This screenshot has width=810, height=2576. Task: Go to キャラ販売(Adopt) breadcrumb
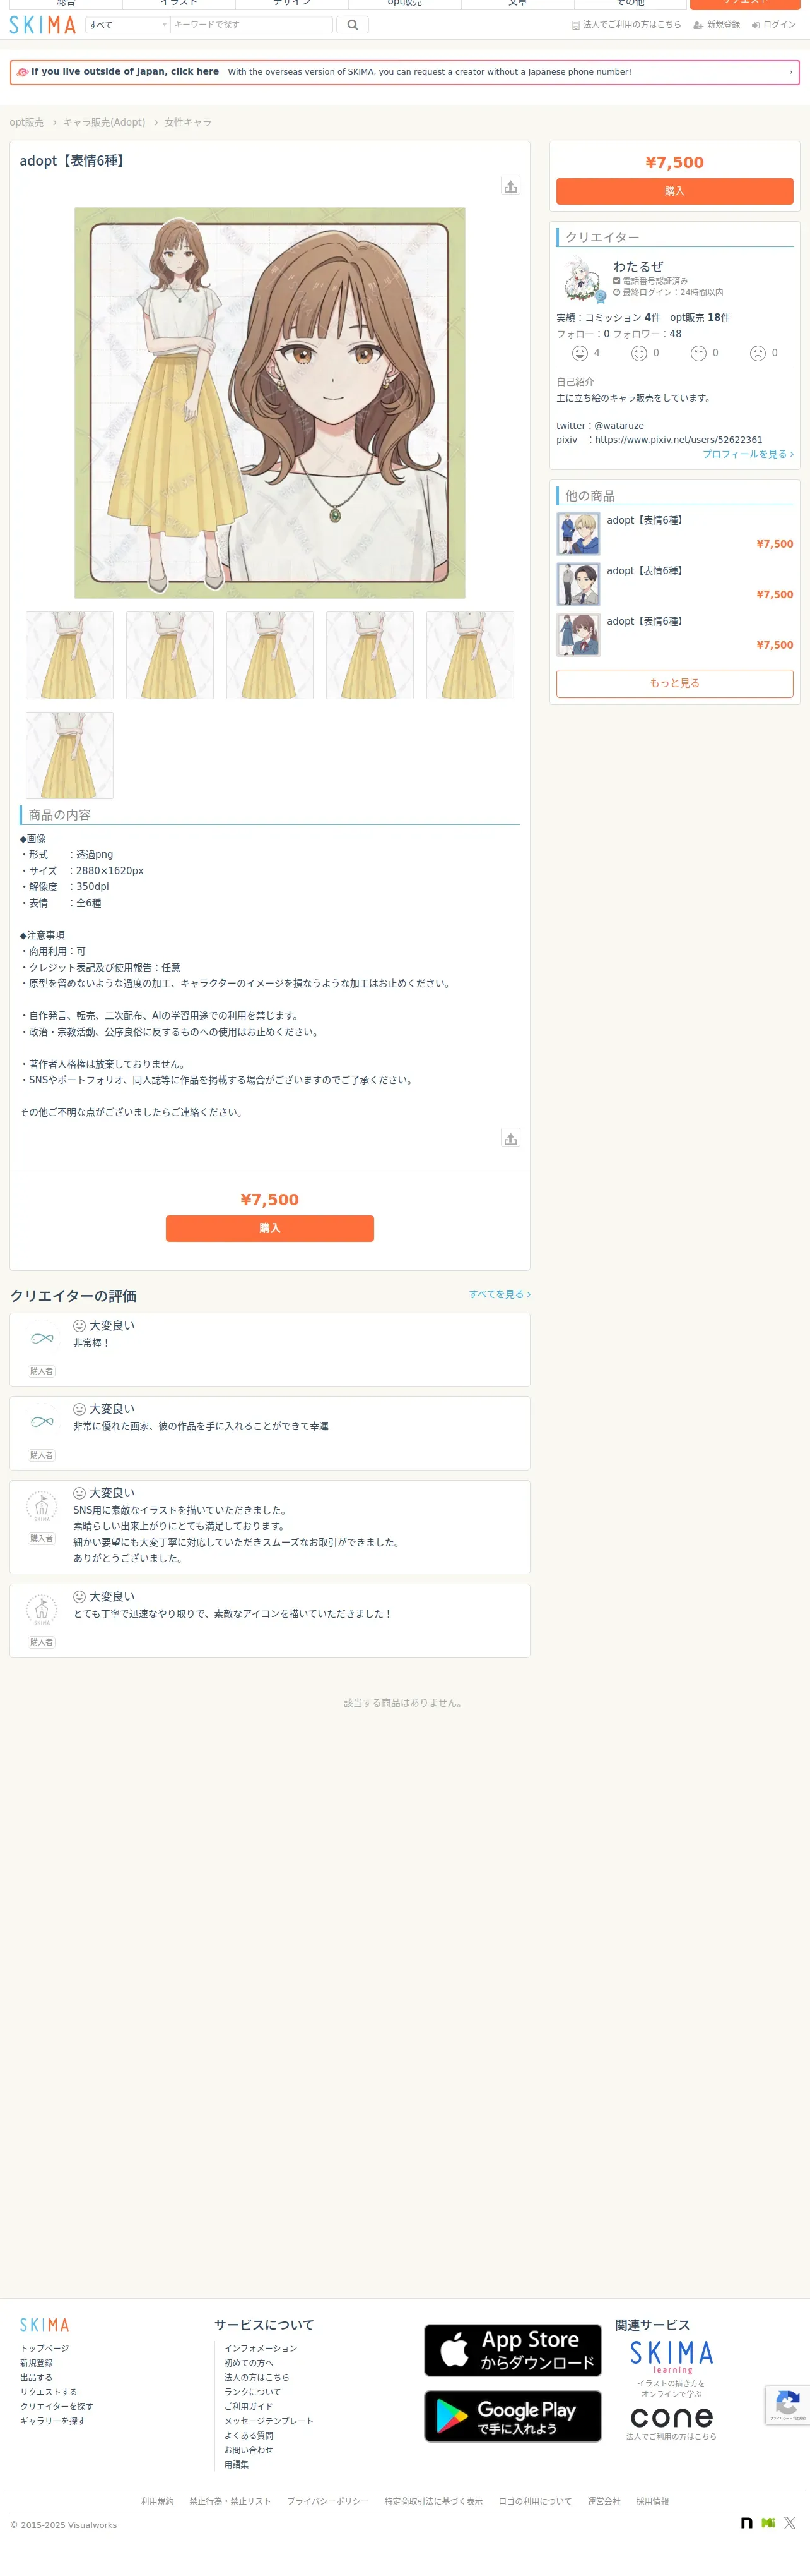pyautogui.click(x=104, y=122)
